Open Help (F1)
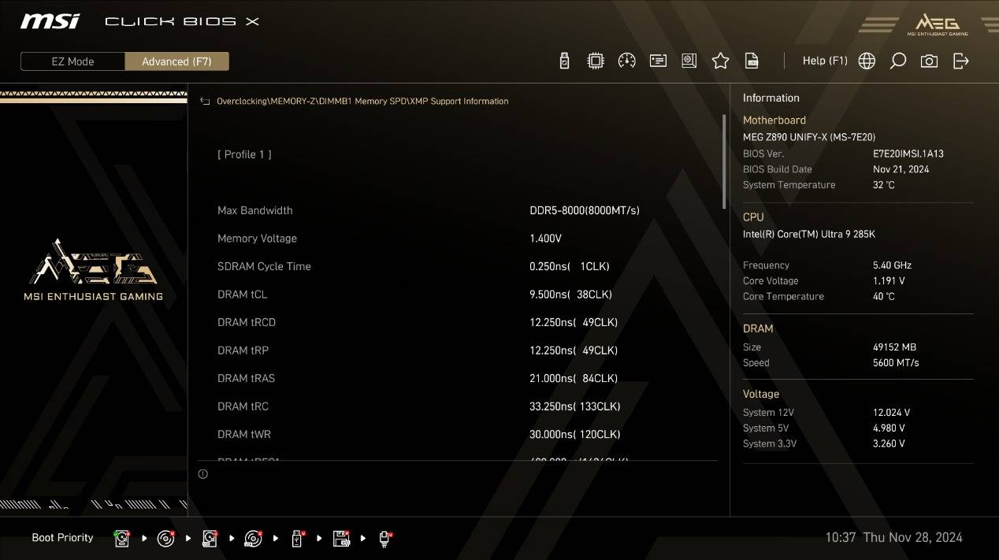This screenshot has width=999, height=560. pyautogui.click(x=824, y=61)
